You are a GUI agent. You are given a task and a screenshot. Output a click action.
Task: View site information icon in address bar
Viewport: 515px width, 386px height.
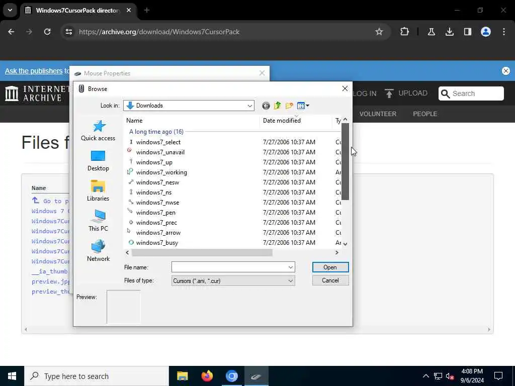(68, 32)
